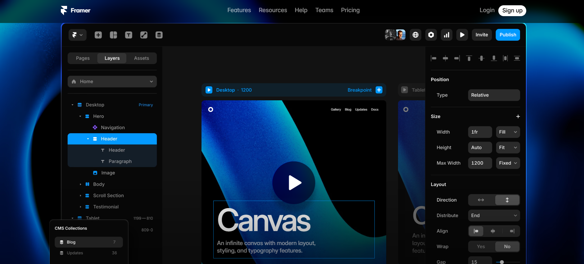Collapse the selected Header stack layer
This screenshot has height=264, width=584.
point(88,139)
